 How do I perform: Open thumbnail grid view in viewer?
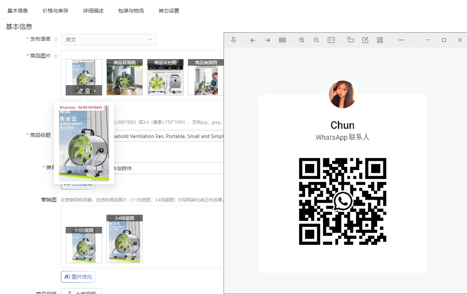point(282,40)
